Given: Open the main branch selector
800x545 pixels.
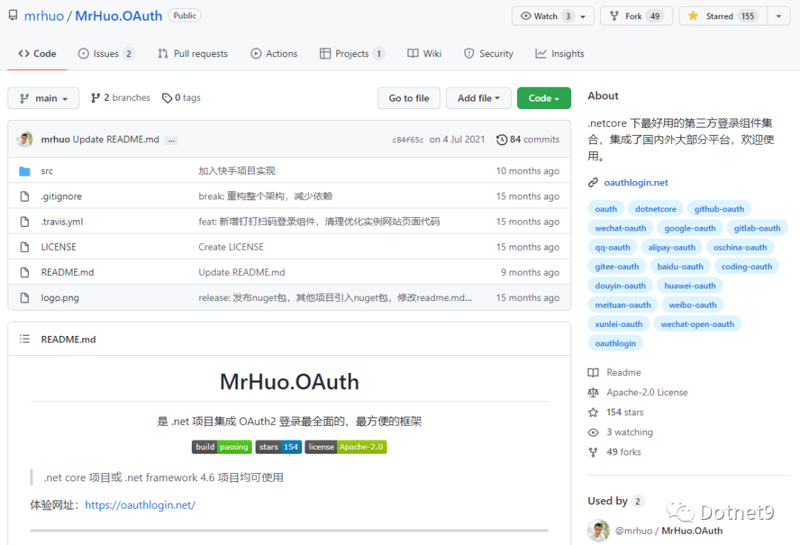Looking at the screenshot, I should (x=44, y=98).
